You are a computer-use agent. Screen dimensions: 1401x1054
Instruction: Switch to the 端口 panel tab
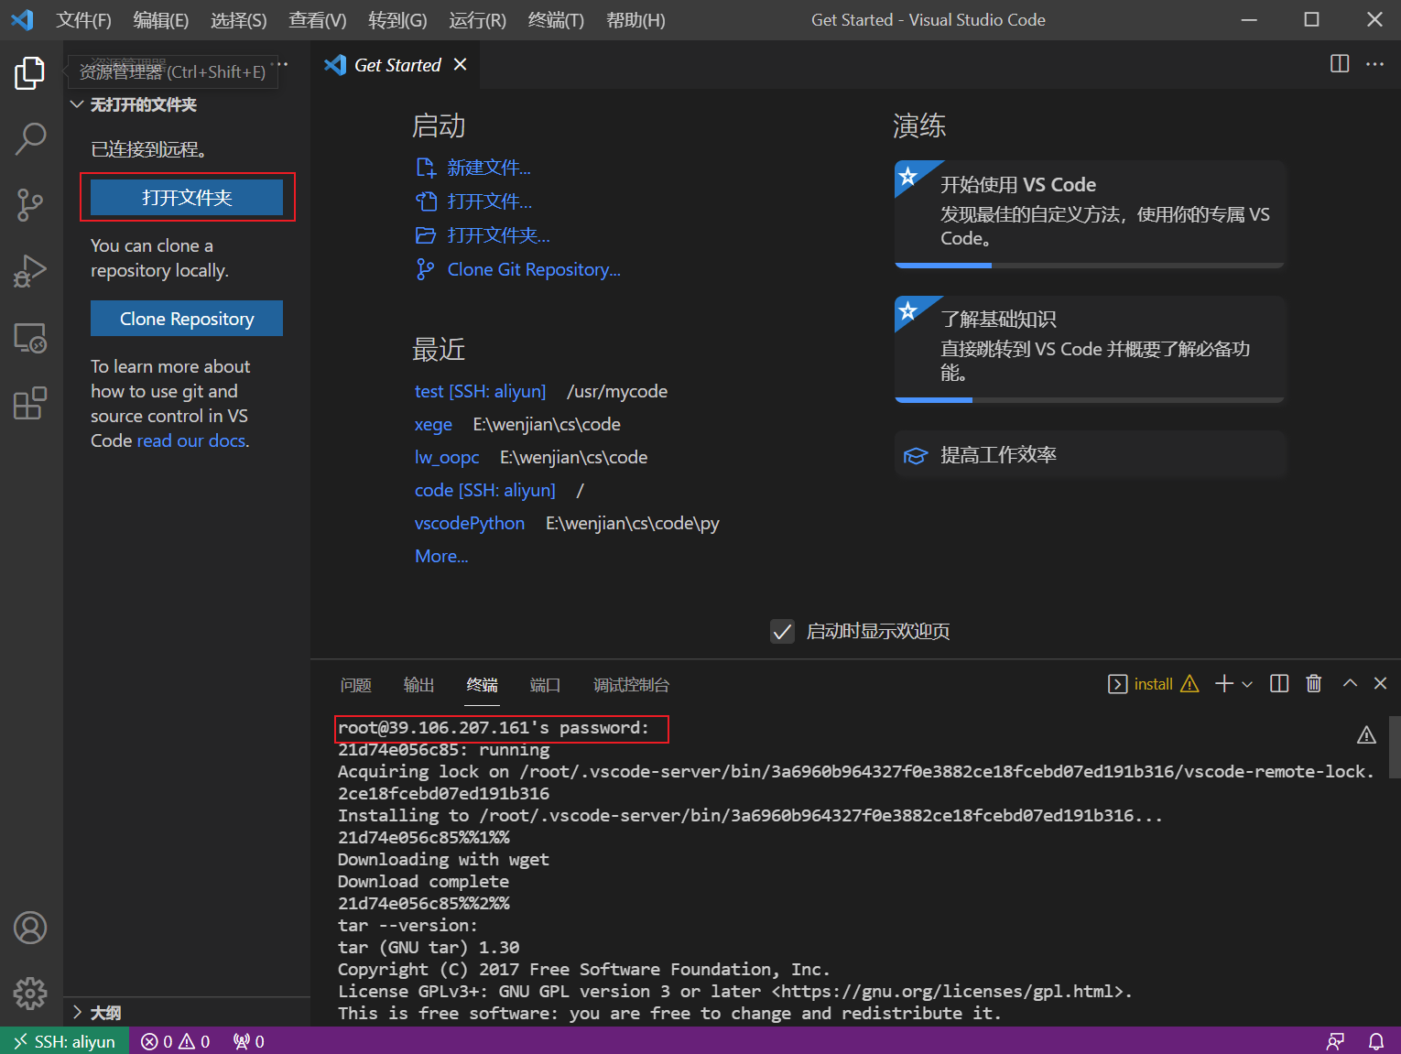545,685
